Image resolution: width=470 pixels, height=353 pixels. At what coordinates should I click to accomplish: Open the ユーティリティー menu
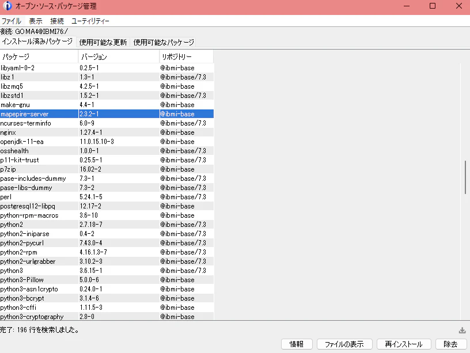point(90,21)
